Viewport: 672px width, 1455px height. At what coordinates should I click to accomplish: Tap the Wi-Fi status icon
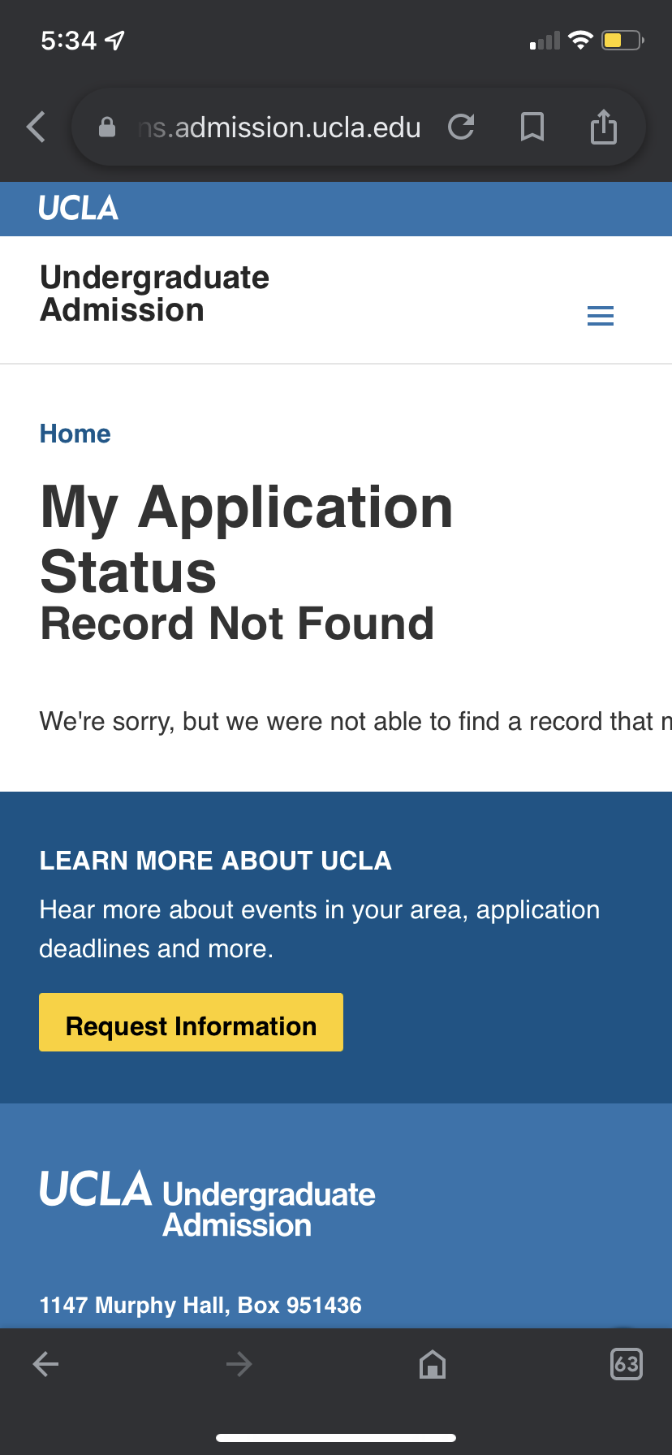(x=580, y=40)
